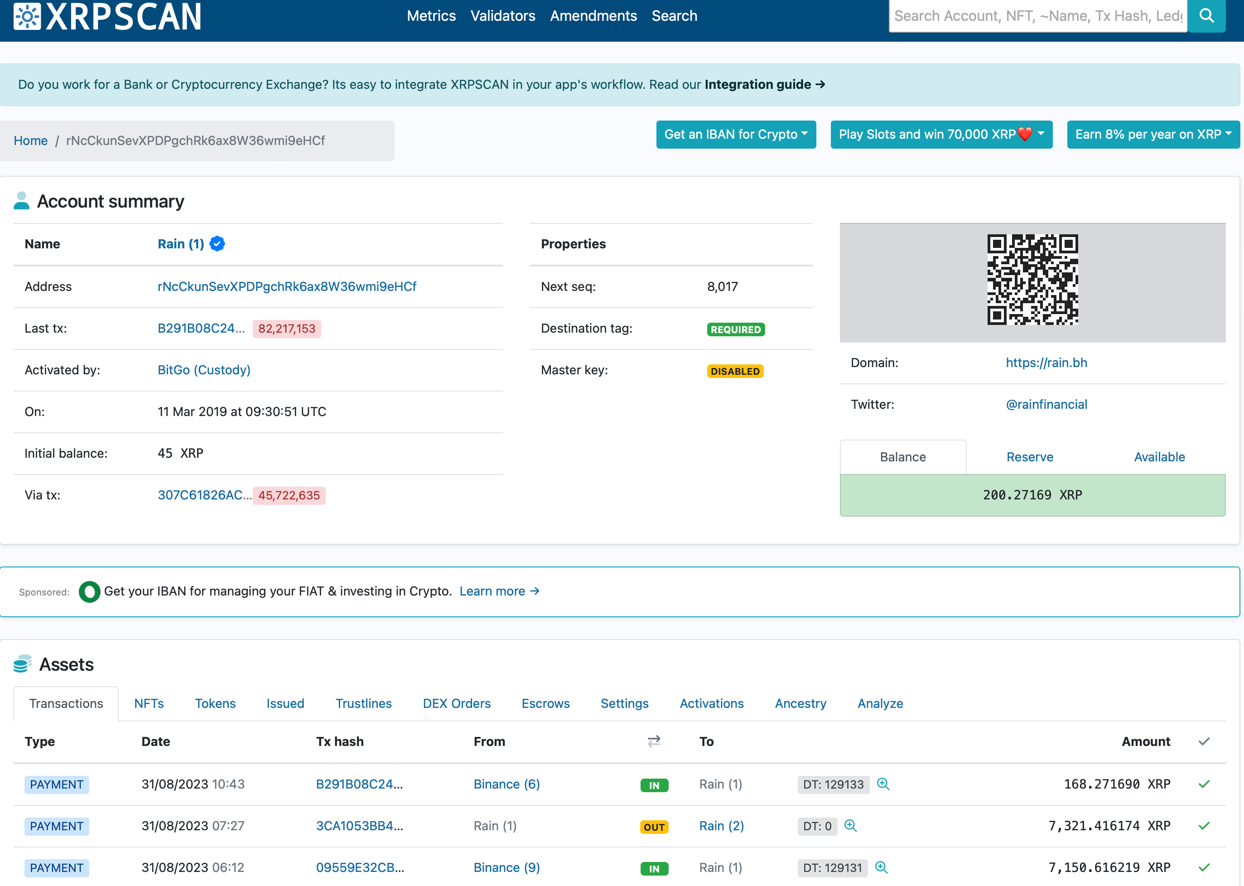Image resolution: width=1244 pixels, height=886 pixels.
Task: Click the magnifier icon beside DT: 0
Action: click(850, 825)
